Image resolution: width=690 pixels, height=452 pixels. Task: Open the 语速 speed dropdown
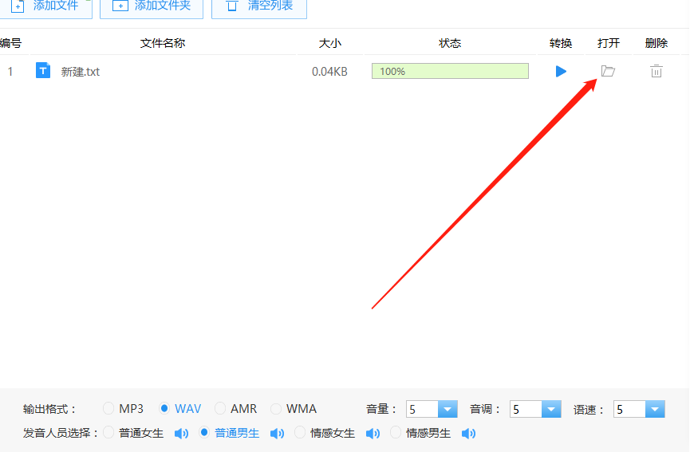[655, 409]
